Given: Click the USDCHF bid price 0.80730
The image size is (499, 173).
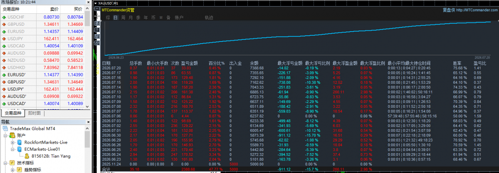Looking at the screenshot, I should point(52,17).
